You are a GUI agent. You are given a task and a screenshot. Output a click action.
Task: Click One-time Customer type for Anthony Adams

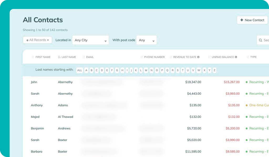coord(259,105)
